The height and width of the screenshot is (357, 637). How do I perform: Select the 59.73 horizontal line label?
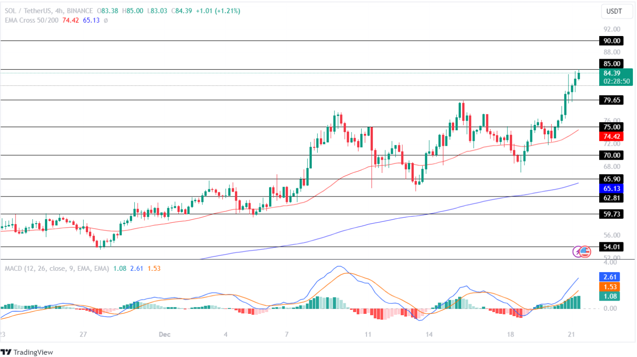612,214
